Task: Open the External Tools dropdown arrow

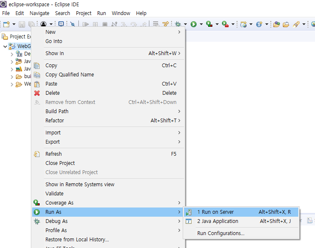Action: click(x=233, y=24)
